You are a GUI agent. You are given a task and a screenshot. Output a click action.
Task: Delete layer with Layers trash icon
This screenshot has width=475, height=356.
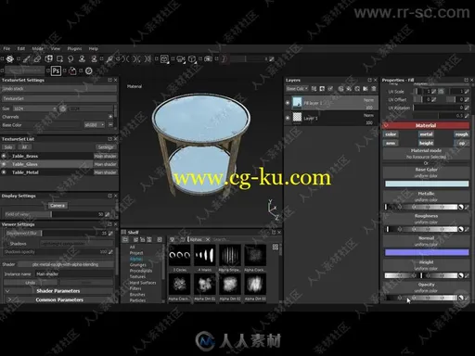point(374,89)
